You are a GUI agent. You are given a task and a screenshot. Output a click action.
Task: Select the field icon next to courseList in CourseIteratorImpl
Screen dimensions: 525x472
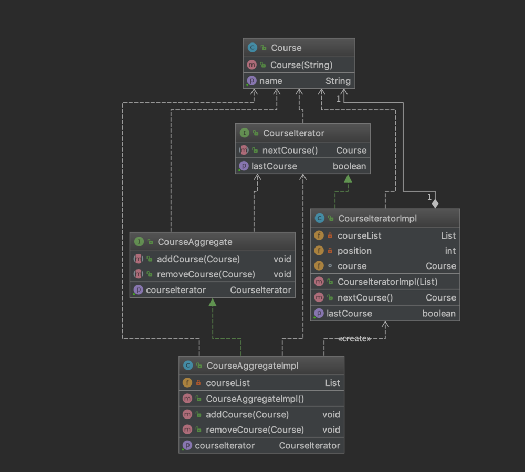(x=319, y=235)
